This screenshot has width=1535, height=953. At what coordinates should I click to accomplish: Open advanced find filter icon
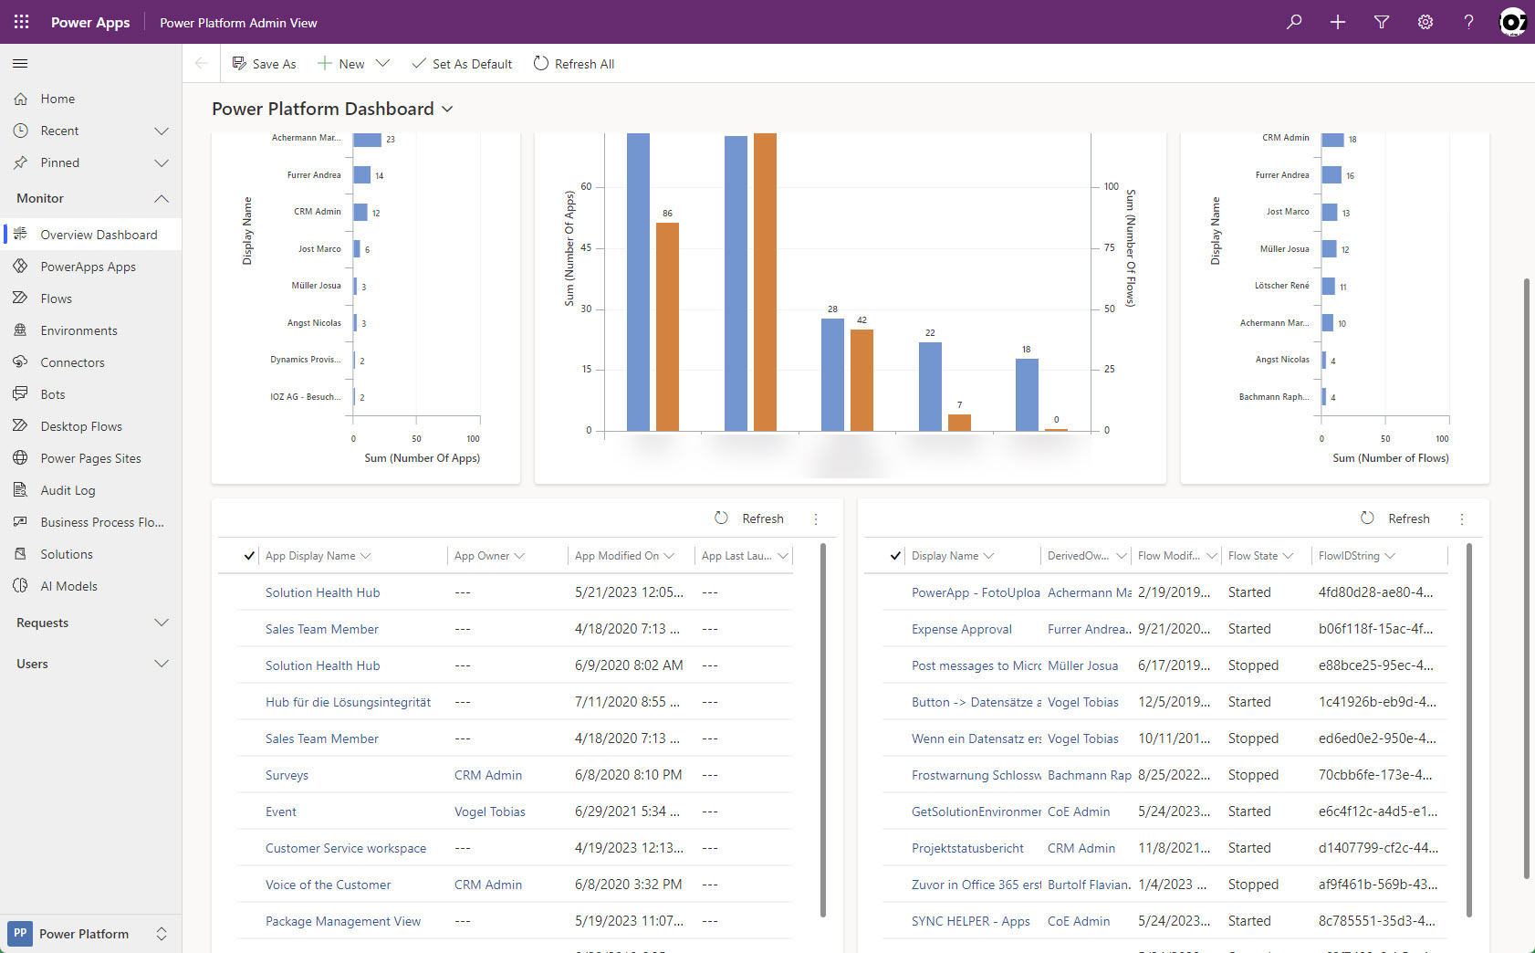(x=1382, y=22)
